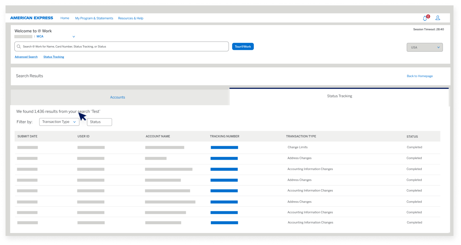Click the American Express logo
This screenshot has height=245, width=461.
[x=32, y=18]
